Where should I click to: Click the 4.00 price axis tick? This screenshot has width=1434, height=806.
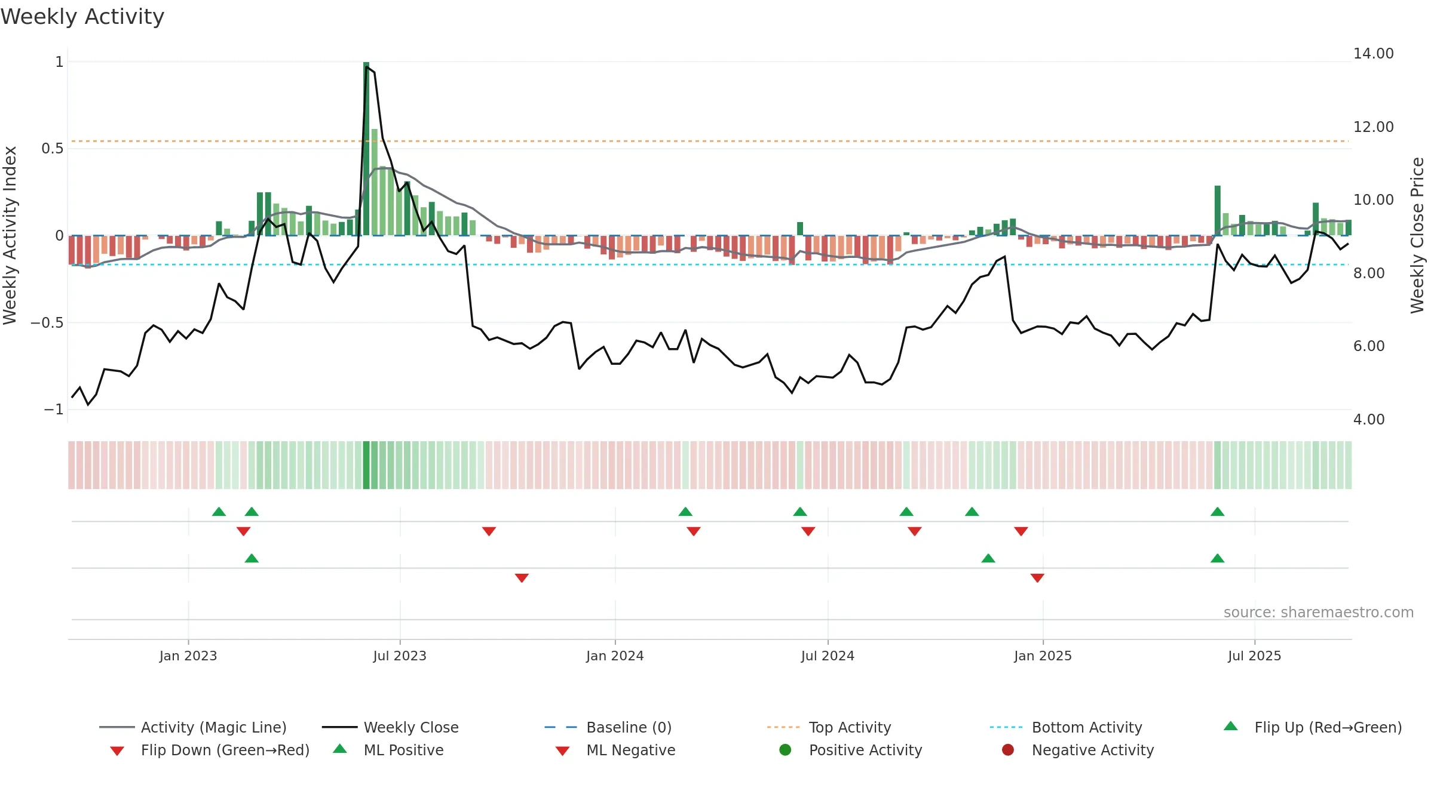pyautogui.click(x=1369, y=419)
